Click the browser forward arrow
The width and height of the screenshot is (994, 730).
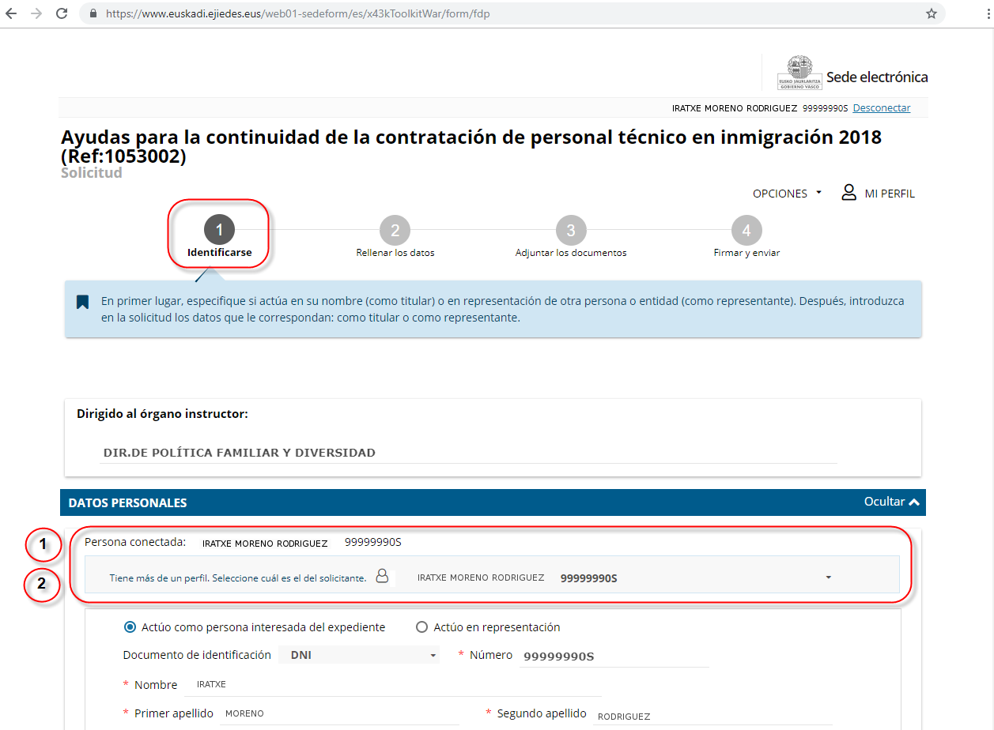36,13
